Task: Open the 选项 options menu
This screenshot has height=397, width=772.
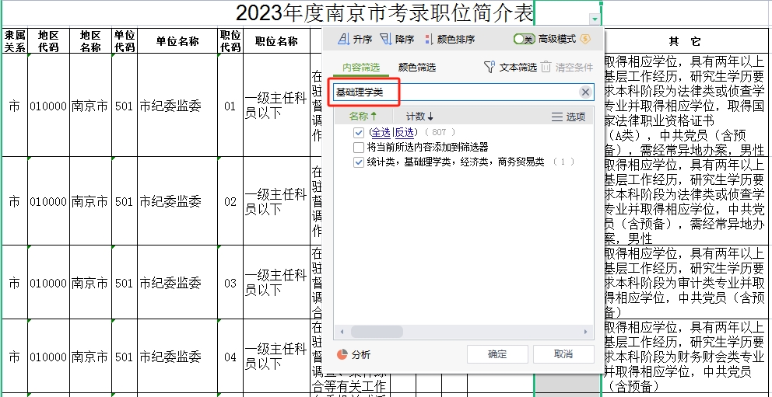Action: 569,117
